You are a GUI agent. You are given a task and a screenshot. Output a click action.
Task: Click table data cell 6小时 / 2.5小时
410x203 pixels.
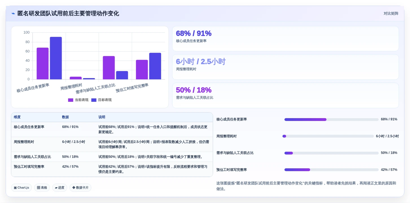click(74, 142)
